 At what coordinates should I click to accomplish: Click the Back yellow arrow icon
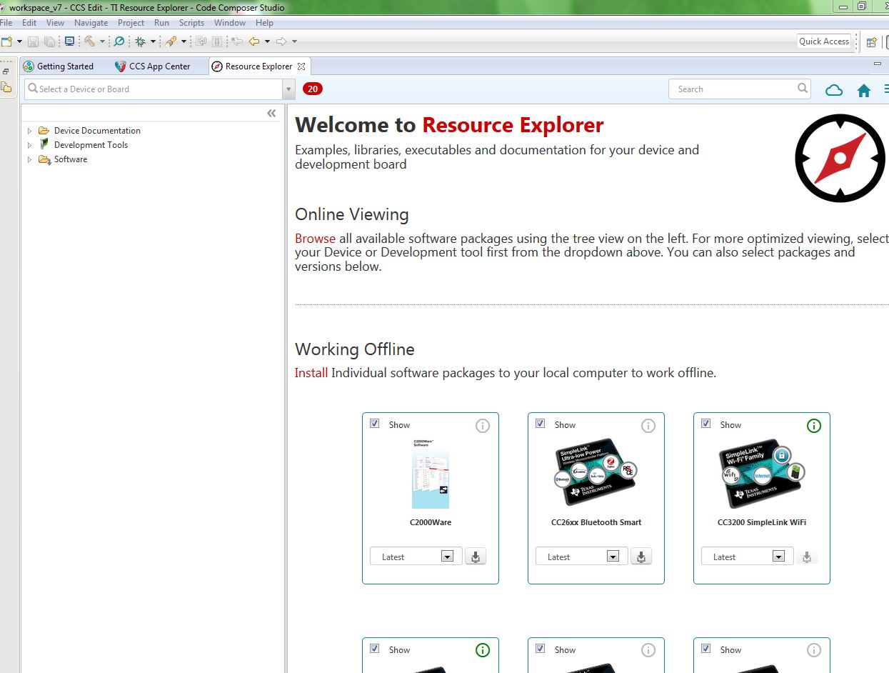click(x=253, y=41)
